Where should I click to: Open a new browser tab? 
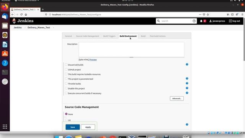pos(42,10)
